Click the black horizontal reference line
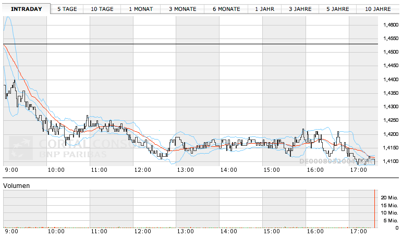 coord(209,44)
